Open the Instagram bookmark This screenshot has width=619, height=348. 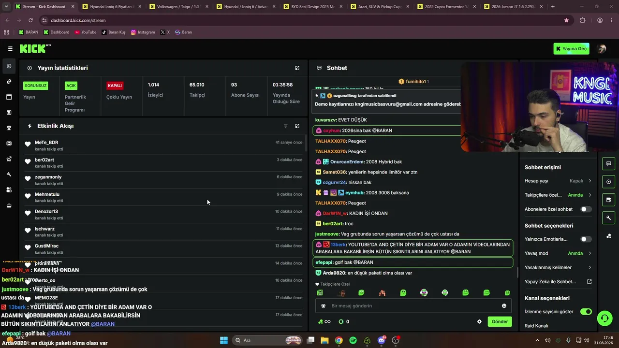(x=143, y=32)
